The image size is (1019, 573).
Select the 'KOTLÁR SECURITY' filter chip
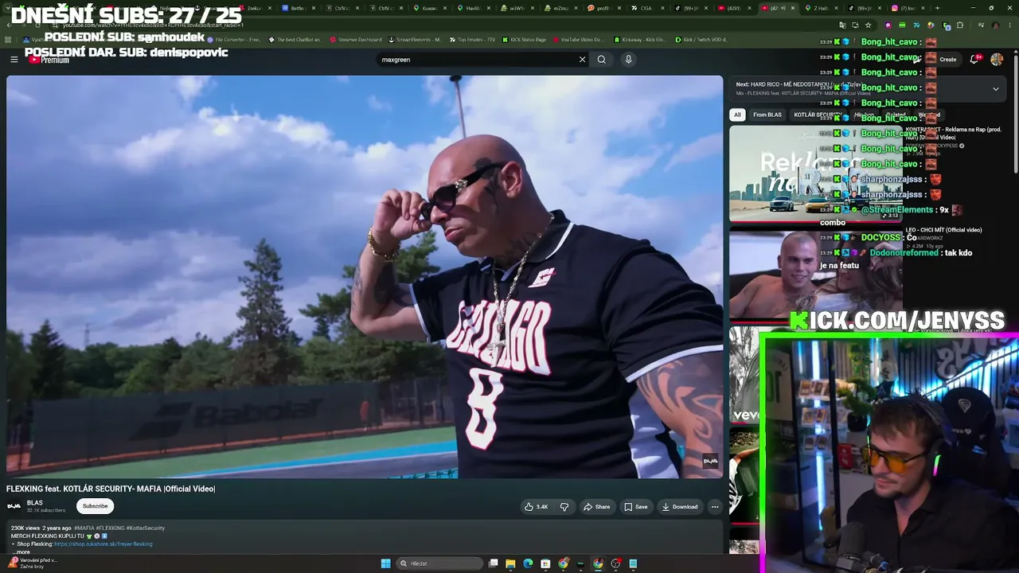818,115
